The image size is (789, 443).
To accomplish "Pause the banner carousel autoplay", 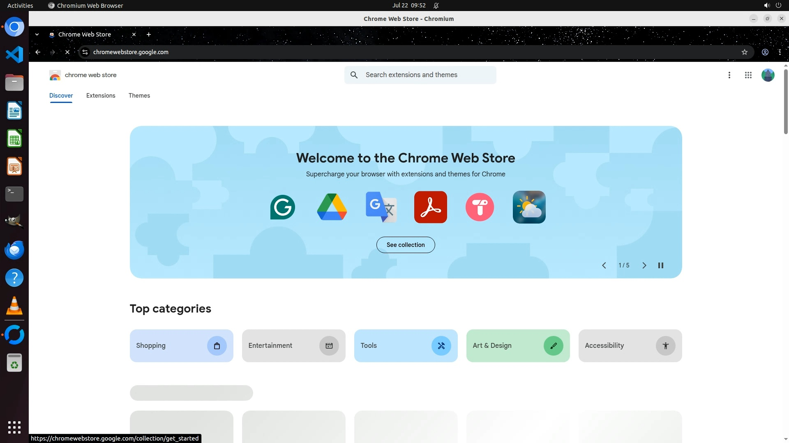I will [660, 265].
